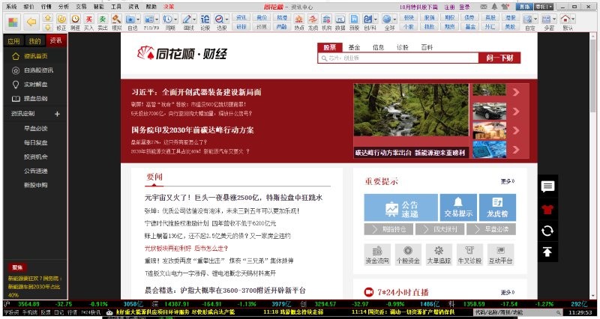This screenshot has width=600, height=319.
Task: Click the forest stream banner image
Action: click(411, 110)
